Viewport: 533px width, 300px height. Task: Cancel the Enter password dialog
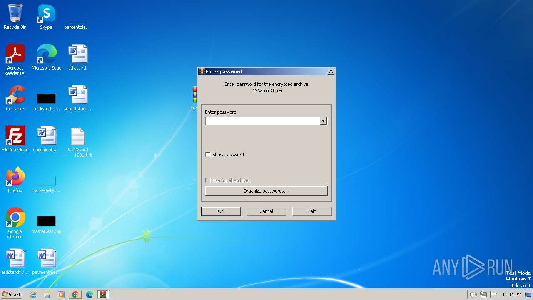pos(266,211)
